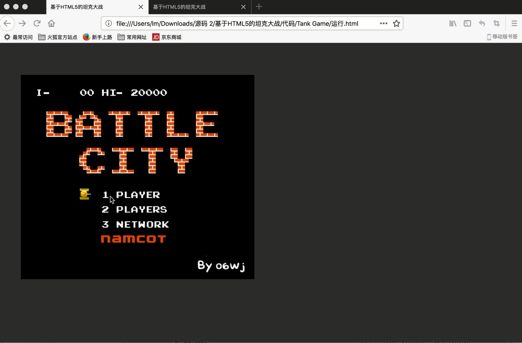Click the player I- 00 score text
The image size is (522, 343).
65,92
